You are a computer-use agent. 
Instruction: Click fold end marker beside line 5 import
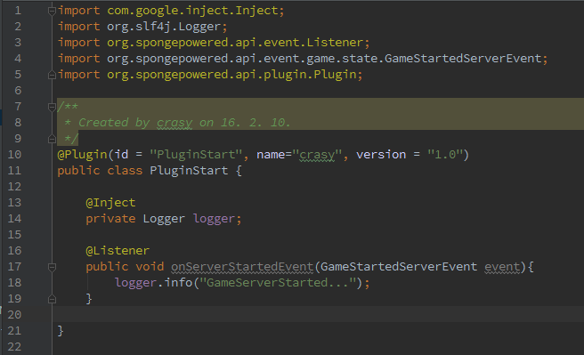coord(52,75)
